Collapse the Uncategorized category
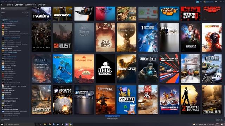The image size is (225, 126). [x=7, y=23]
